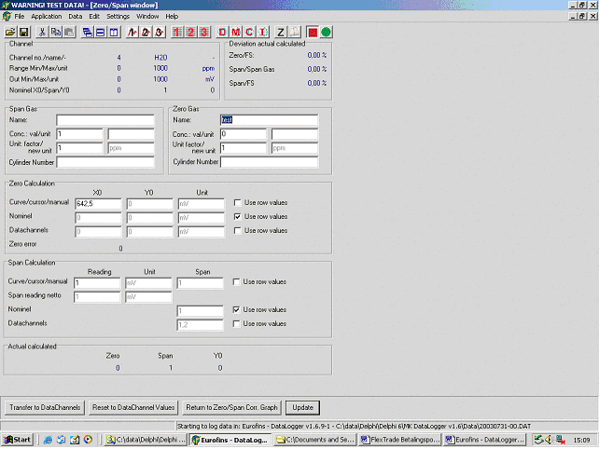This screenshot has width=599, height=449.
Task: Click the red C toolbar icon
Action: click(249, 32)
